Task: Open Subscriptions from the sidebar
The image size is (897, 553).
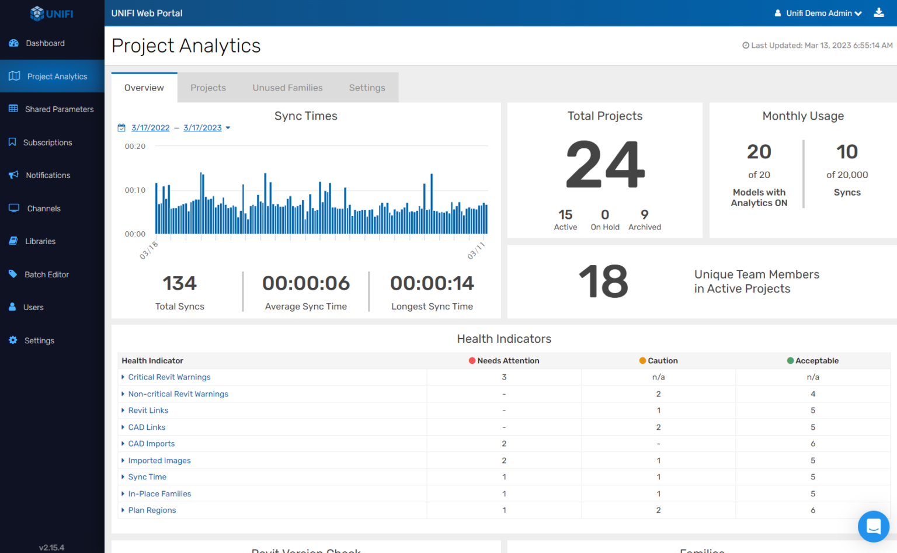Action: coord(47,142)
